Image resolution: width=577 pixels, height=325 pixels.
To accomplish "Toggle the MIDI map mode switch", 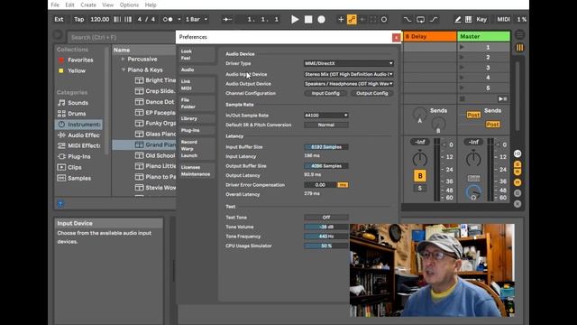I will coord(503,19).
